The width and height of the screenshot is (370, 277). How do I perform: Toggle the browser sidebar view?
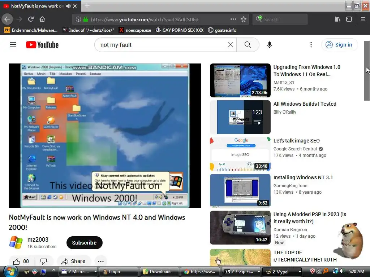coord(349,19)
